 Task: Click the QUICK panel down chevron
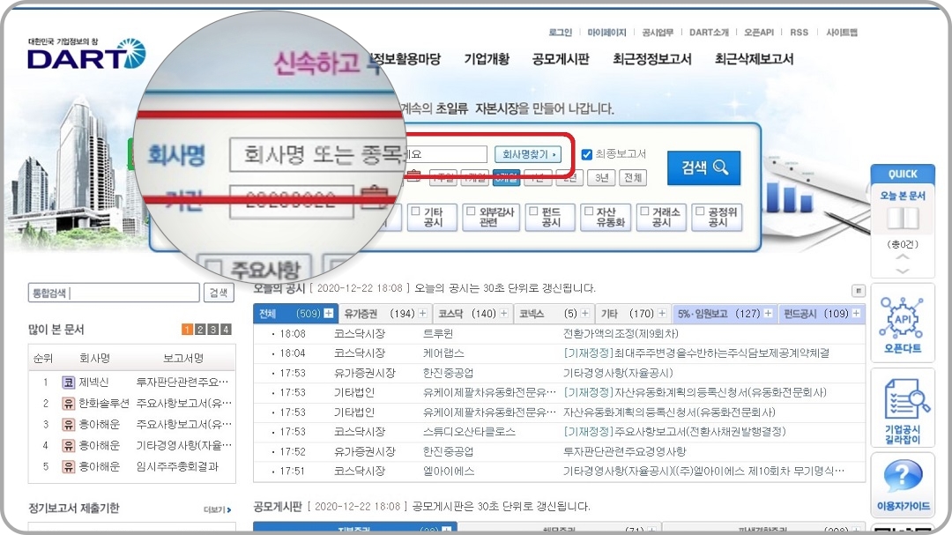(903, 271)
